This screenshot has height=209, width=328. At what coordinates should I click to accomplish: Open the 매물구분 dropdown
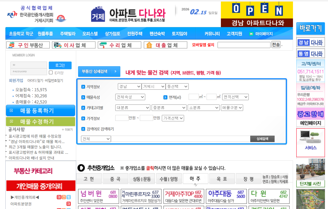coord(232,108)
